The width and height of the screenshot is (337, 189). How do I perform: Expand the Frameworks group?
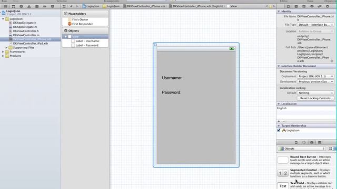(3, 51)
